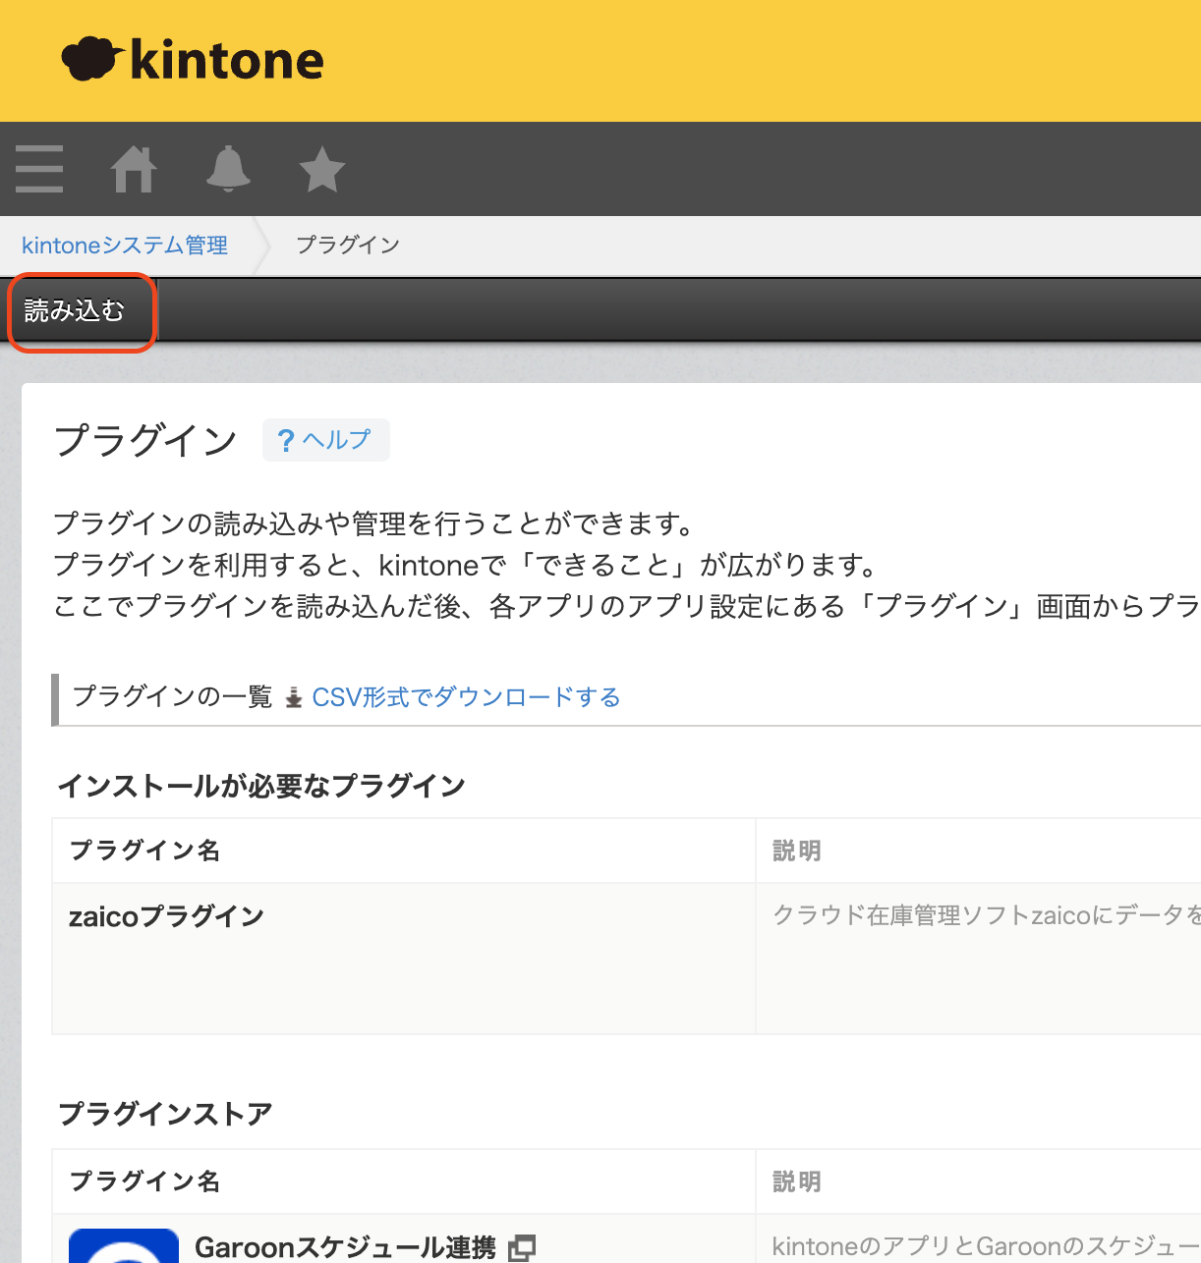Click the Garoon plugin thumbnail icon
The width and height of the screenshot is (1201, 1263).
(x=124, y=1245)
